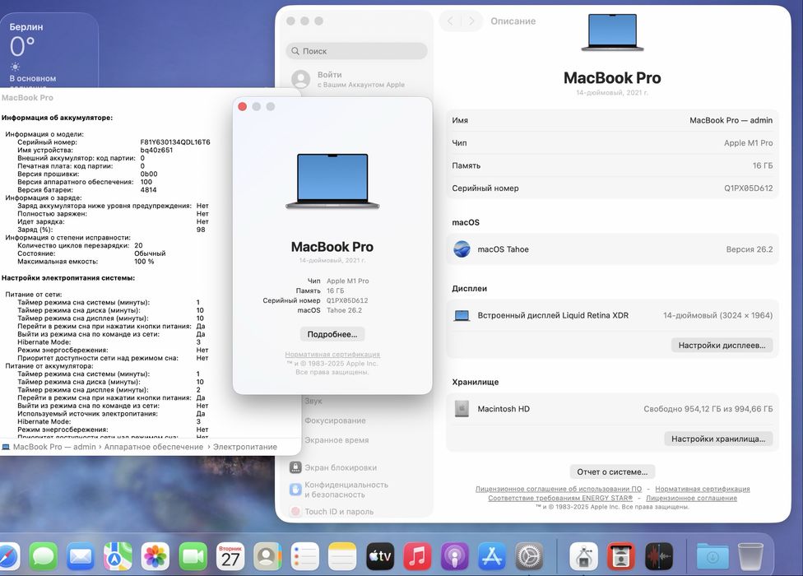
Task: Launch Photo Booth from the dock
Action: 621,556
